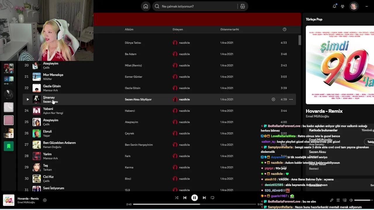Select the track Mor Menekşe
The image size is (374, 210).
(x=53, y=75)
